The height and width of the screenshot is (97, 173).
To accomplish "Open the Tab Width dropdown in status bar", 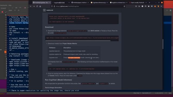I will (x=147, y=93).
